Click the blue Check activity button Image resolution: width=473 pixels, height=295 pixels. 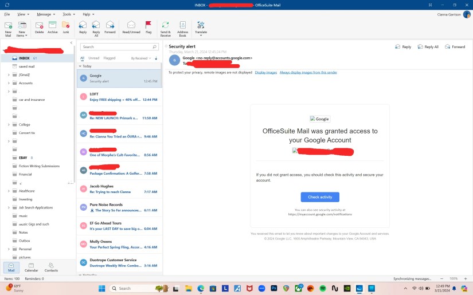tap(320, 197)
